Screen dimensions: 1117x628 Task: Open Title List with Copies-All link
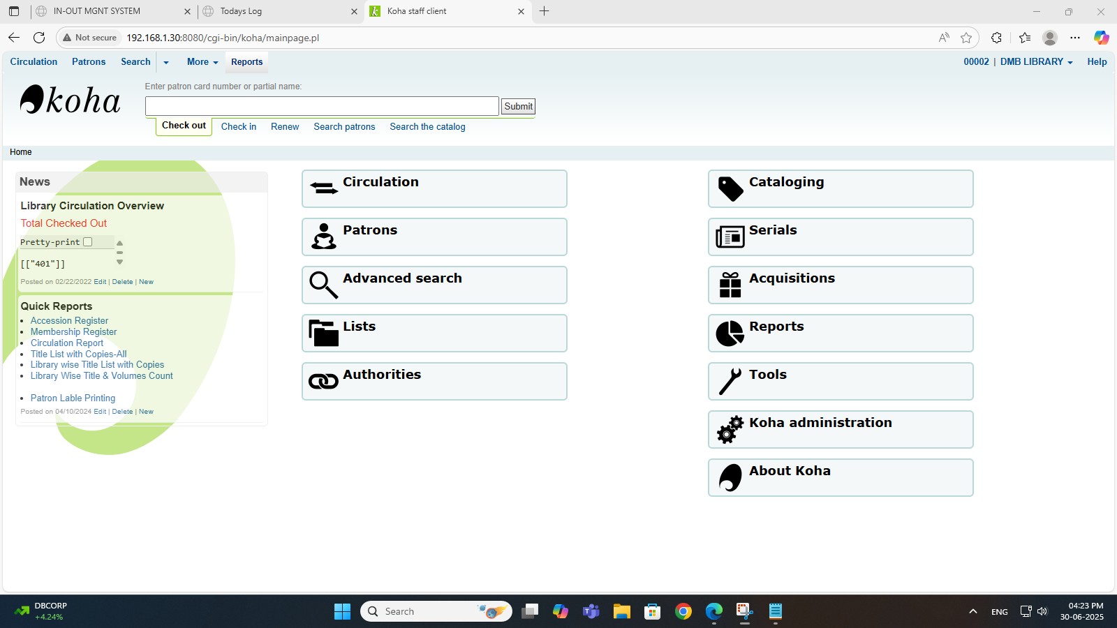[78, 354]
